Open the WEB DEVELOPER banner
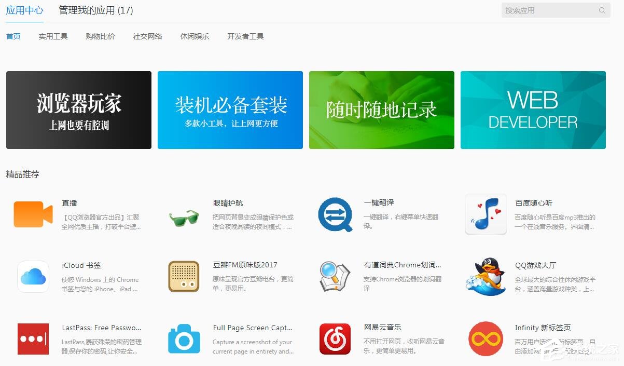The width and height of the screenshot is (624, 366). 533,110
